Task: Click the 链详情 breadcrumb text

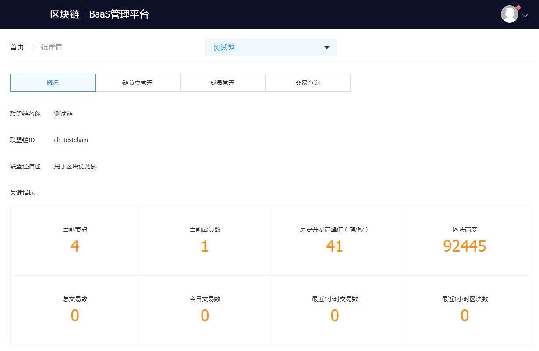Action: click(x=52, y=47)
